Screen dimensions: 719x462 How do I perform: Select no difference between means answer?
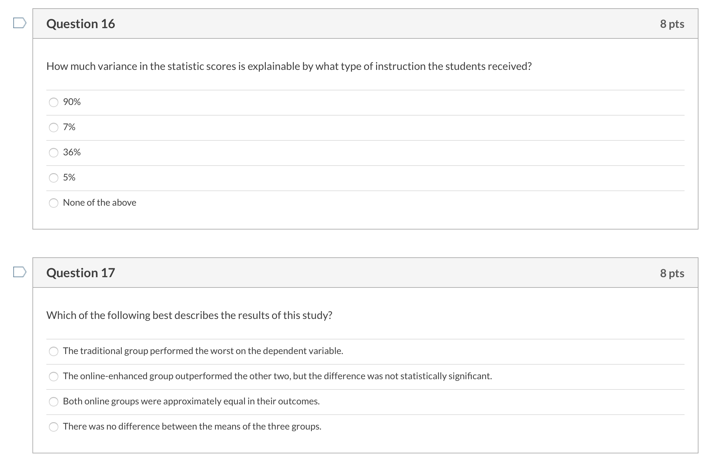(54, 427)
